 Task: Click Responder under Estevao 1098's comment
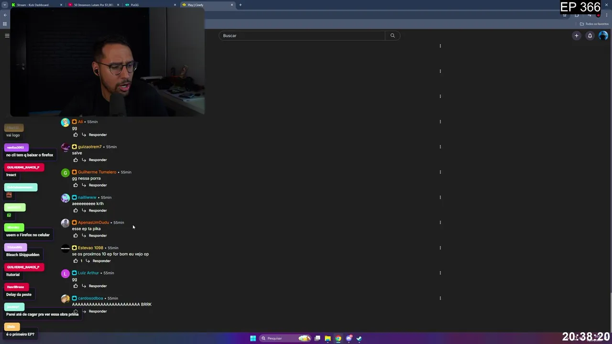[101, 261]
